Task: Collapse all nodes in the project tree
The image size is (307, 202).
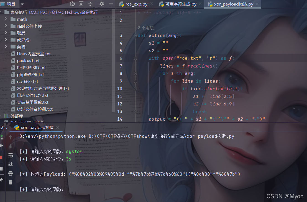Action: pyautogui.click(x=90, y=4)
